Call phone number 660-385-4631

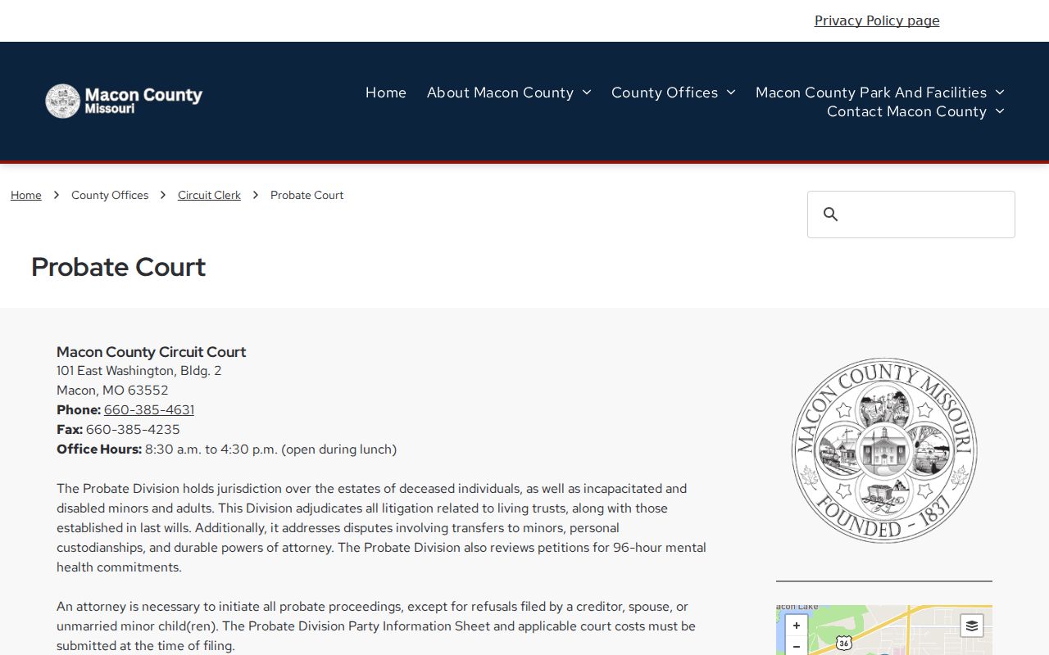click(149, 409)
